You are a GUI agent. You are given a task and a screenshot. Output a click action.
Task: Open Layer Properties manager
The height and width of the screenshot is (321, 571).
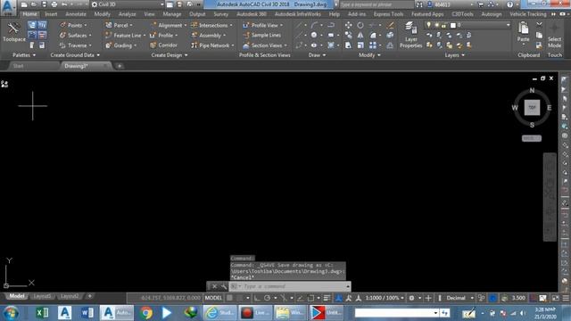coord(410,35)
